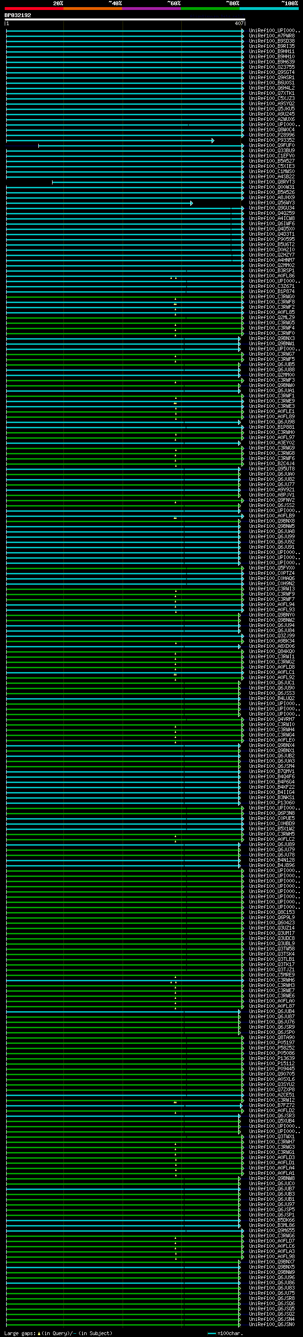Click the purple ~60% identity legend bar
303x1337 pixels.
click(x=152, y=9)
